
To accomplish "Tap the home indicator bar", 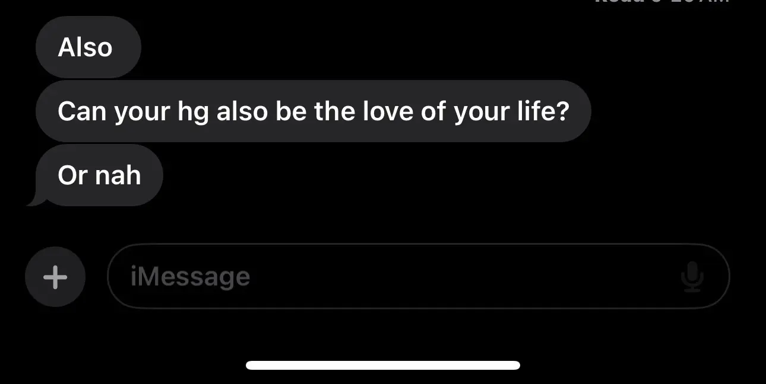I will pos(383,365).
